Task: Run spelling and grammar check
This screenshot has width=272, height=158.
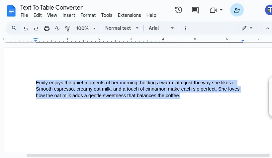Action: [57, 28]
